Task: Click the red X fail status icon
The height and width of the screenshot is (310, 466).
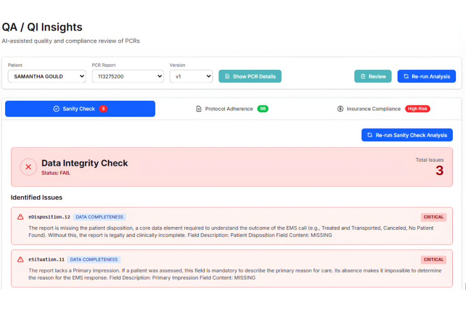Action: [x=28, y=167]
